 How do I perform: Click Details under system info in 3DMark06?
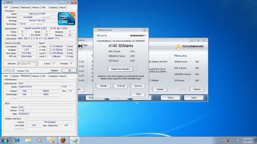(161, 89)
